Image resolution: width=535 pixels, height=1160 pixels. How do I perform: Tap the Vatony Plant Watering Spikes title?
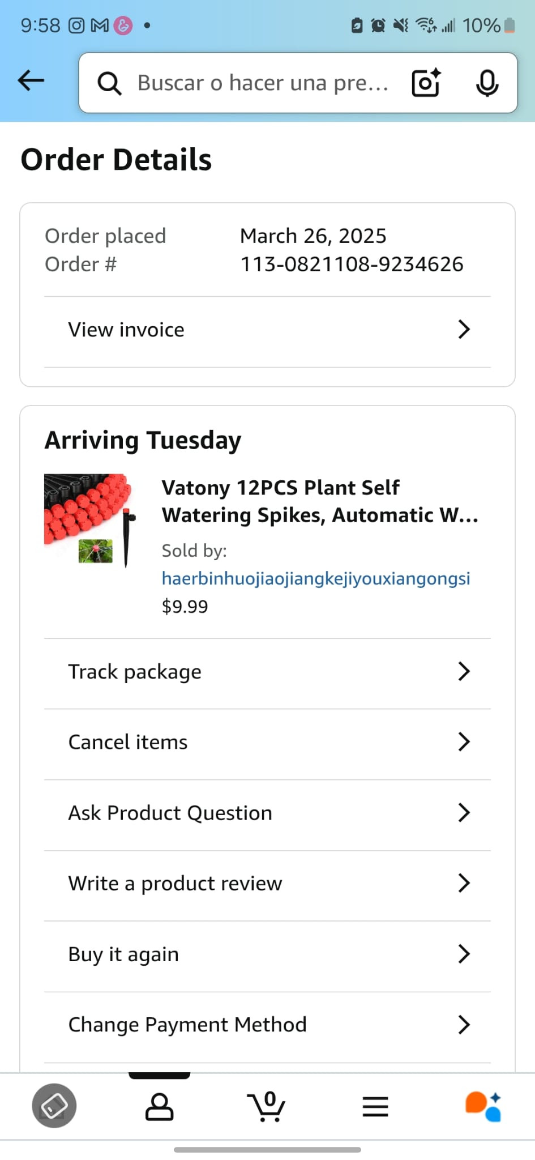(x=320, y=501)
